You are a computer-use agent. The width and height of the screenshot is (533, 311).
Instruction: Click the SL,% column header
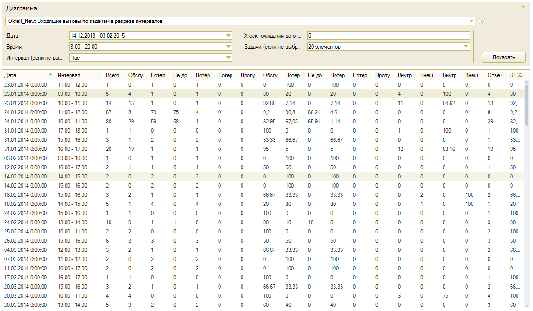[516, 75]
